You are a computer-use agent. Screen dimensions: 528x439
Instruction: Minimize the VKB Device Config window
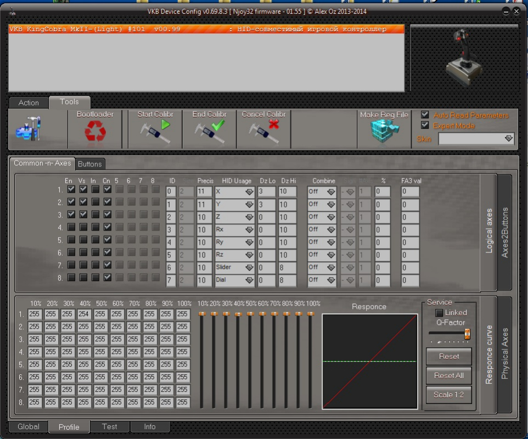pos(506,12)
